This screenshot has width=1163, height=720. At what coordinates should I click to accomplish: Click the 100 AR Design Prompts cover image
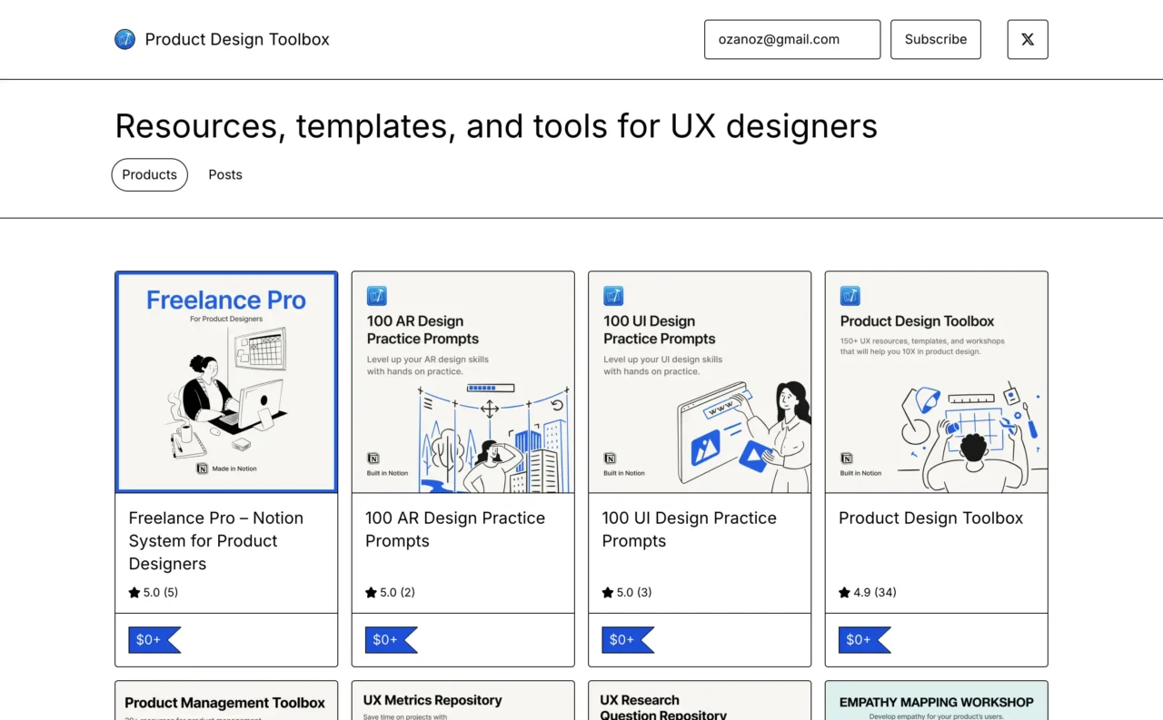point(462,381)
